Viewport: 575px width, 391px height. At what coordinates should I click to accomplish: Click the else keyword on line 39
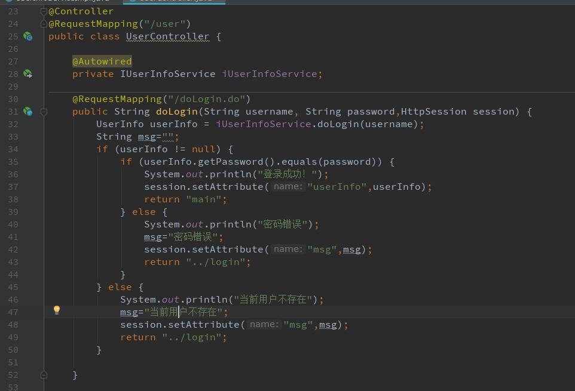pos(143,212)
